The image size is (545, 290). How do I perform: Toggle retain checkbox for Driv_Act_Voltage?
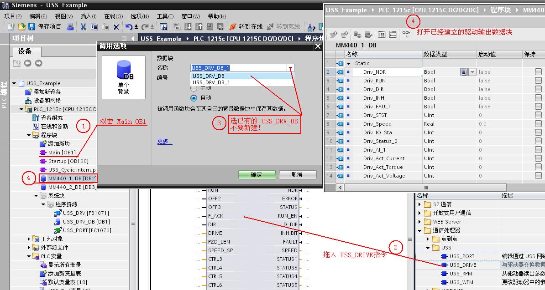click(538, 176)
